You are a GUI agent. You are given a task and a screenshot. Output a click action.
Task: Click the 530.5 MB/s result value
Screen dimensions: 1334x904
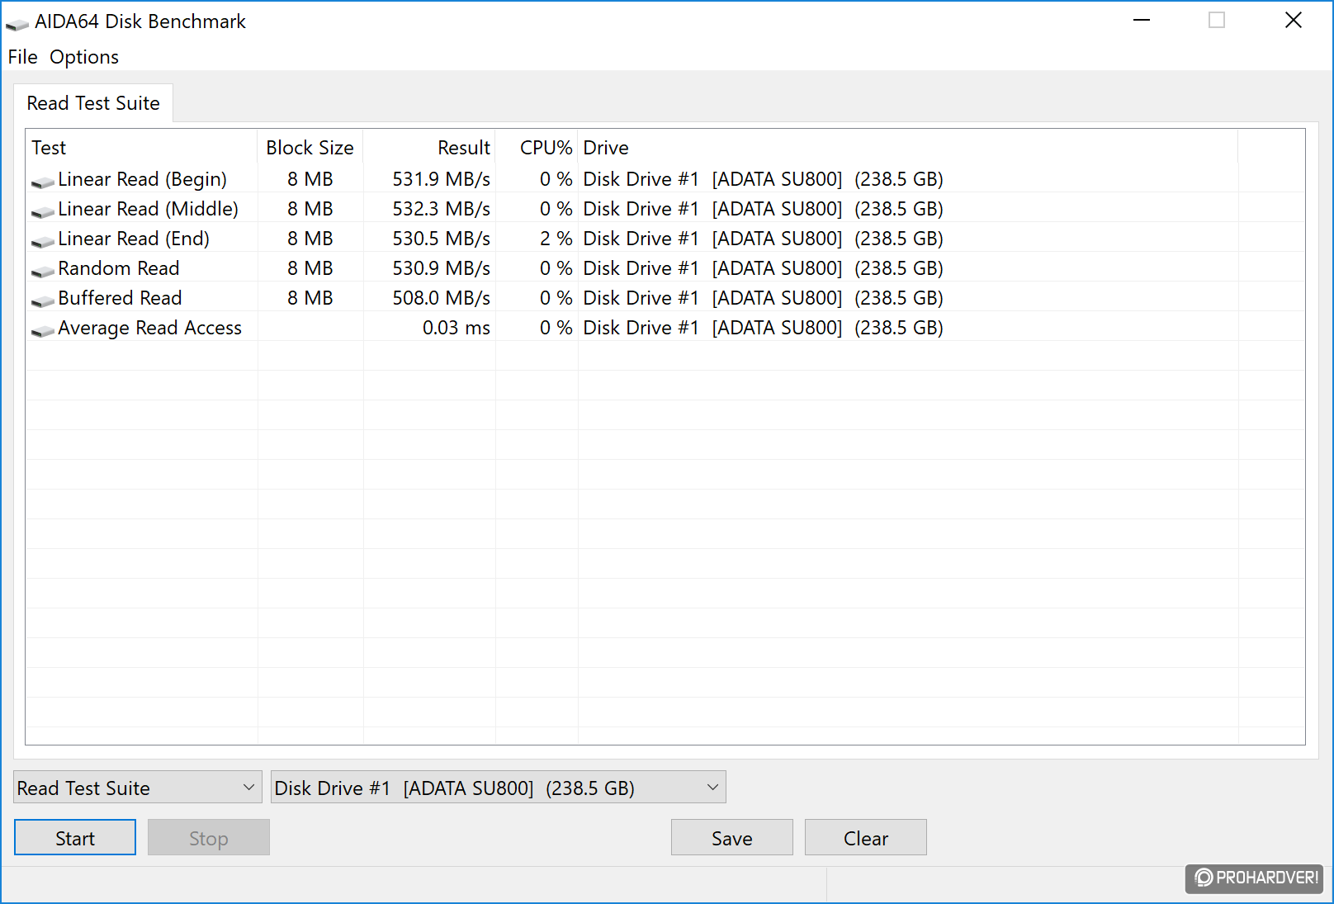click(x=441, y=239)
